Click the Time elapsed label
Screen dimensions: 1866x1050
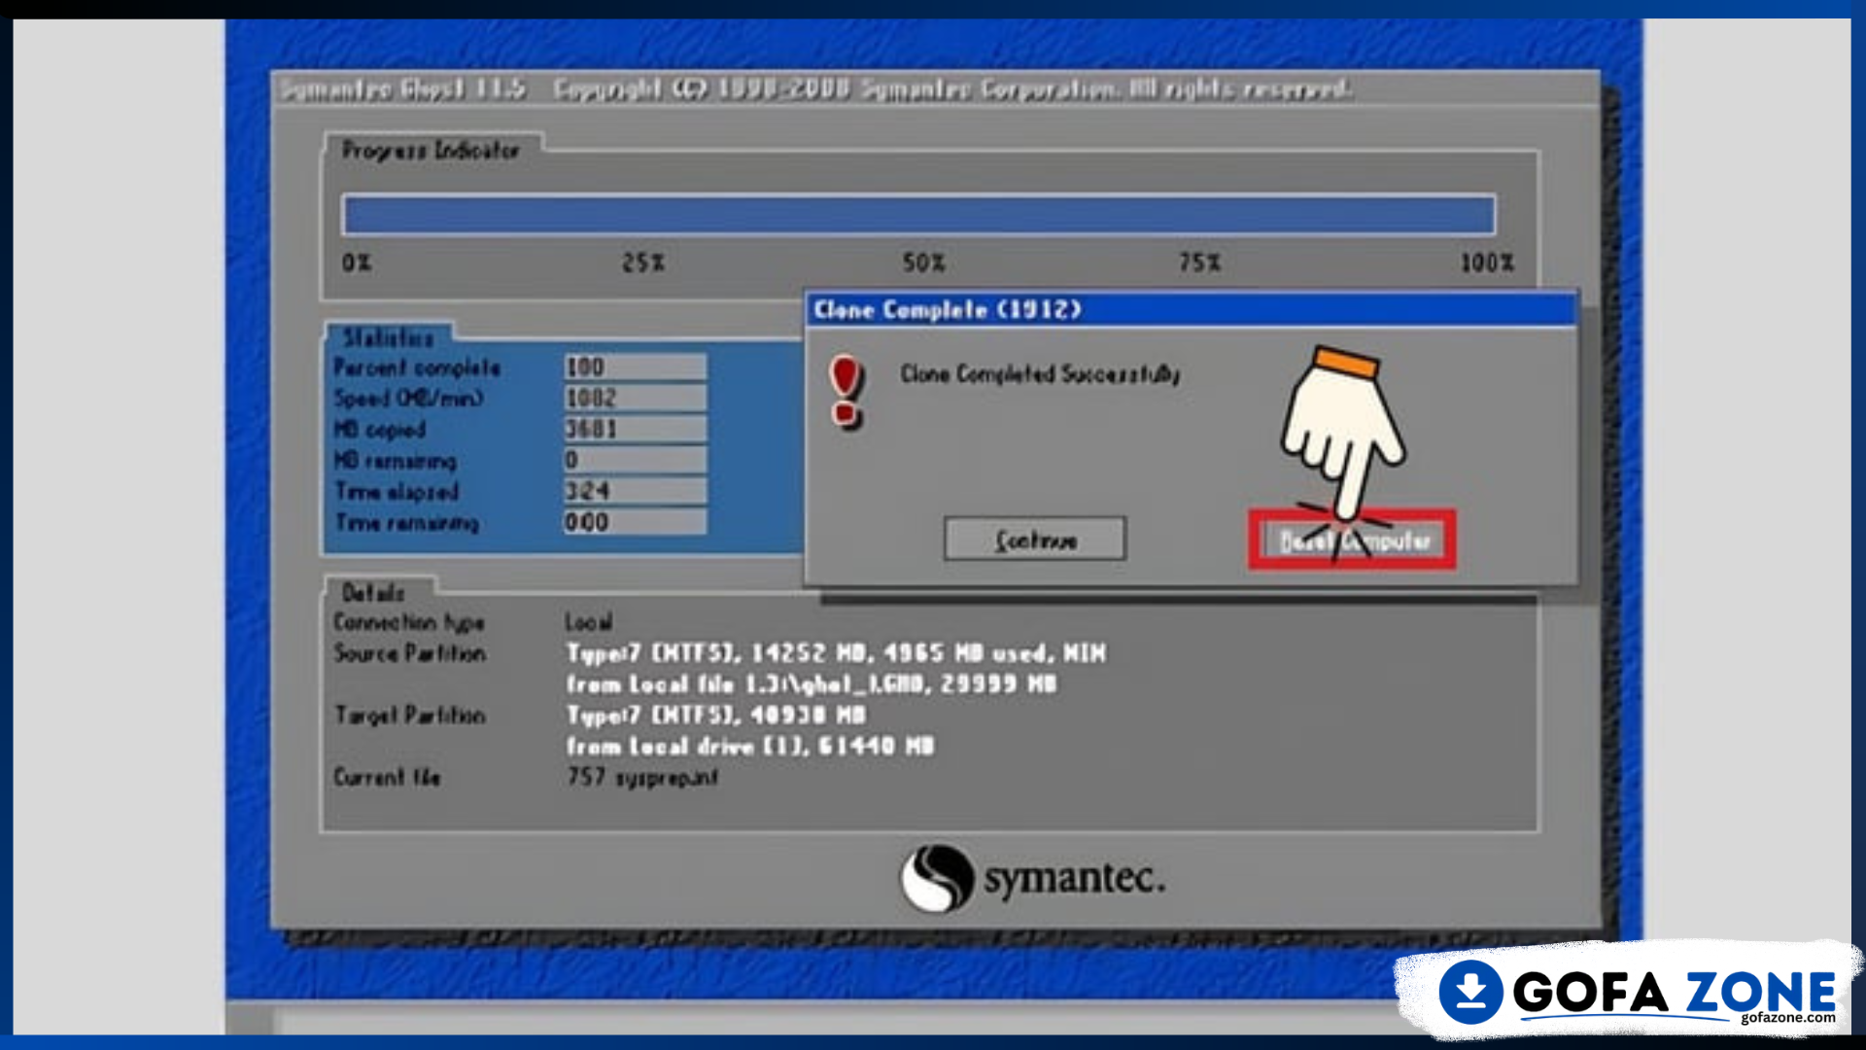click(397, 492)
